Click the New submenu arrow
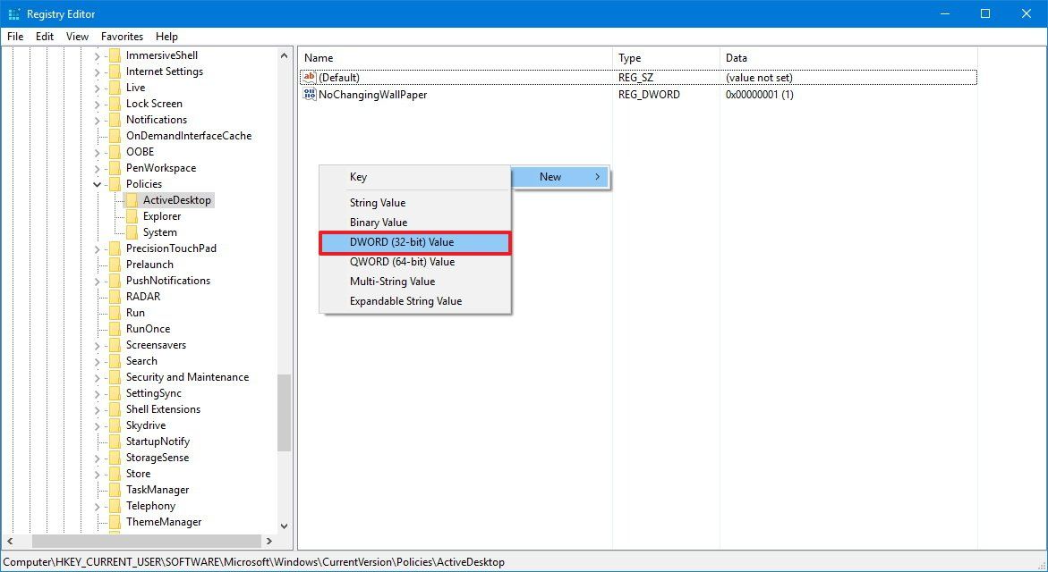Screen dimensions: 1048x572 tap(598, 177)
